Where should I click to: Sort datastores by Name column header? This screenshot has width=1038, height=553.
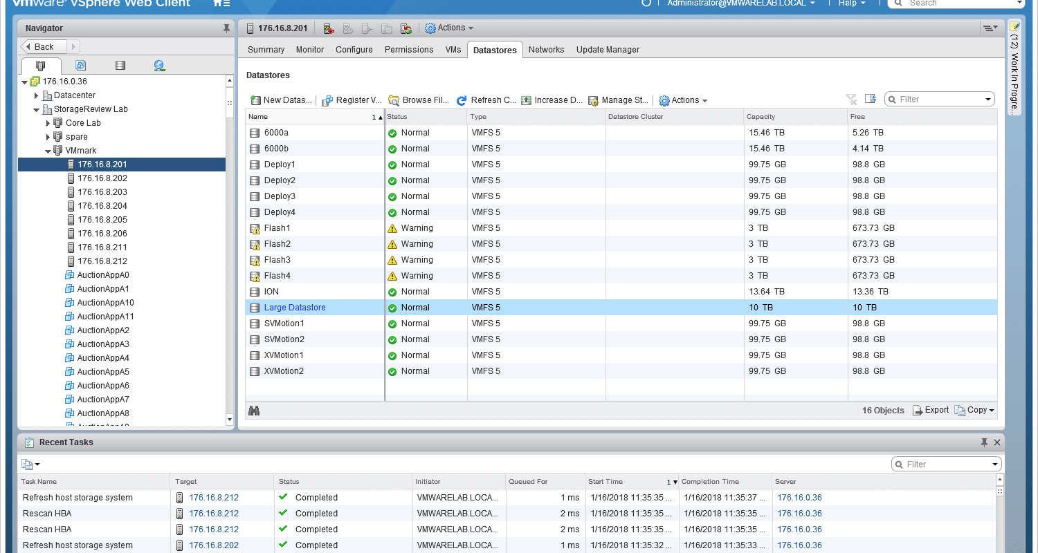pyautogui.click(x=315, y=117)
